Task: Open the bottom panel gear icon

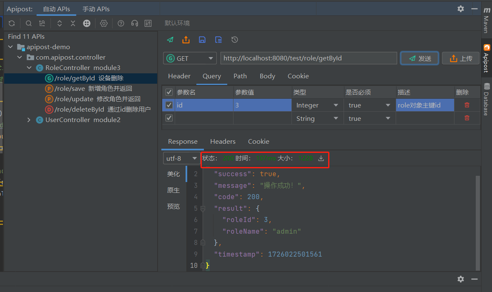Action: pos(461,279)
